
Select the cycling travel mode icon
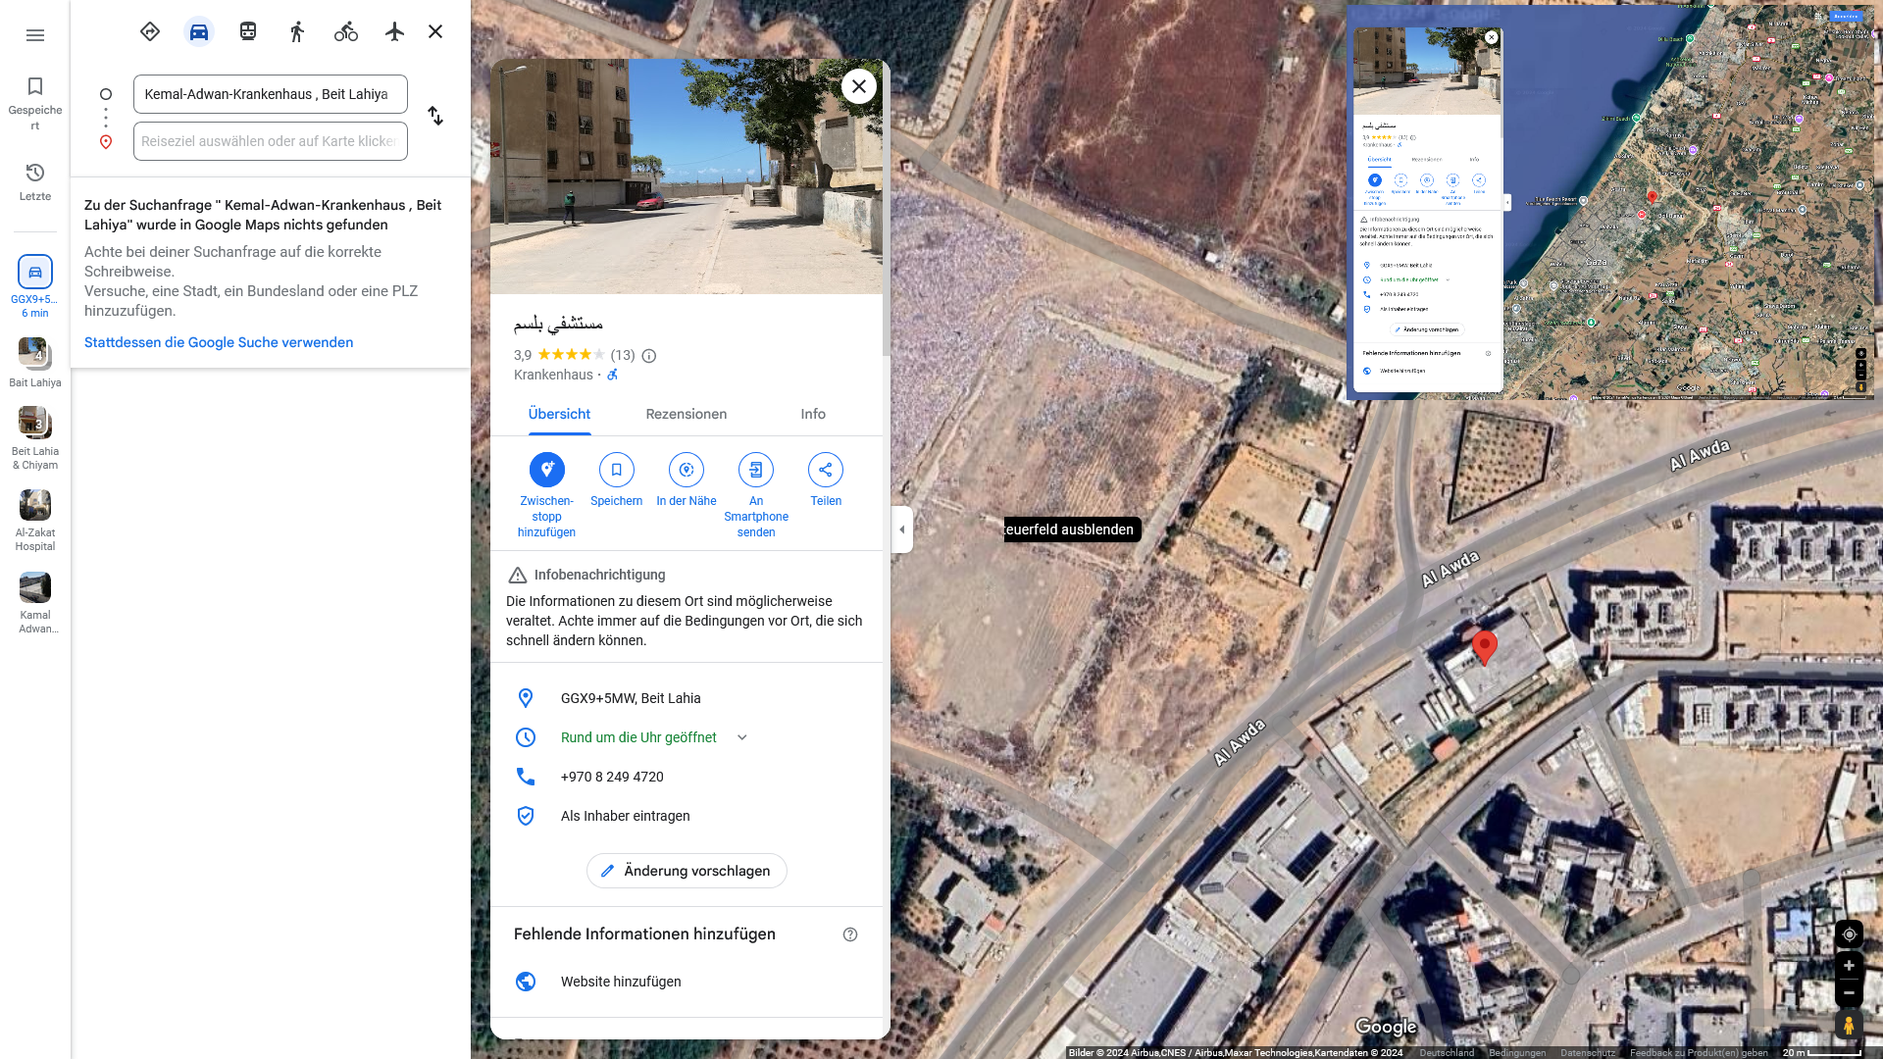tap(345, 31)
